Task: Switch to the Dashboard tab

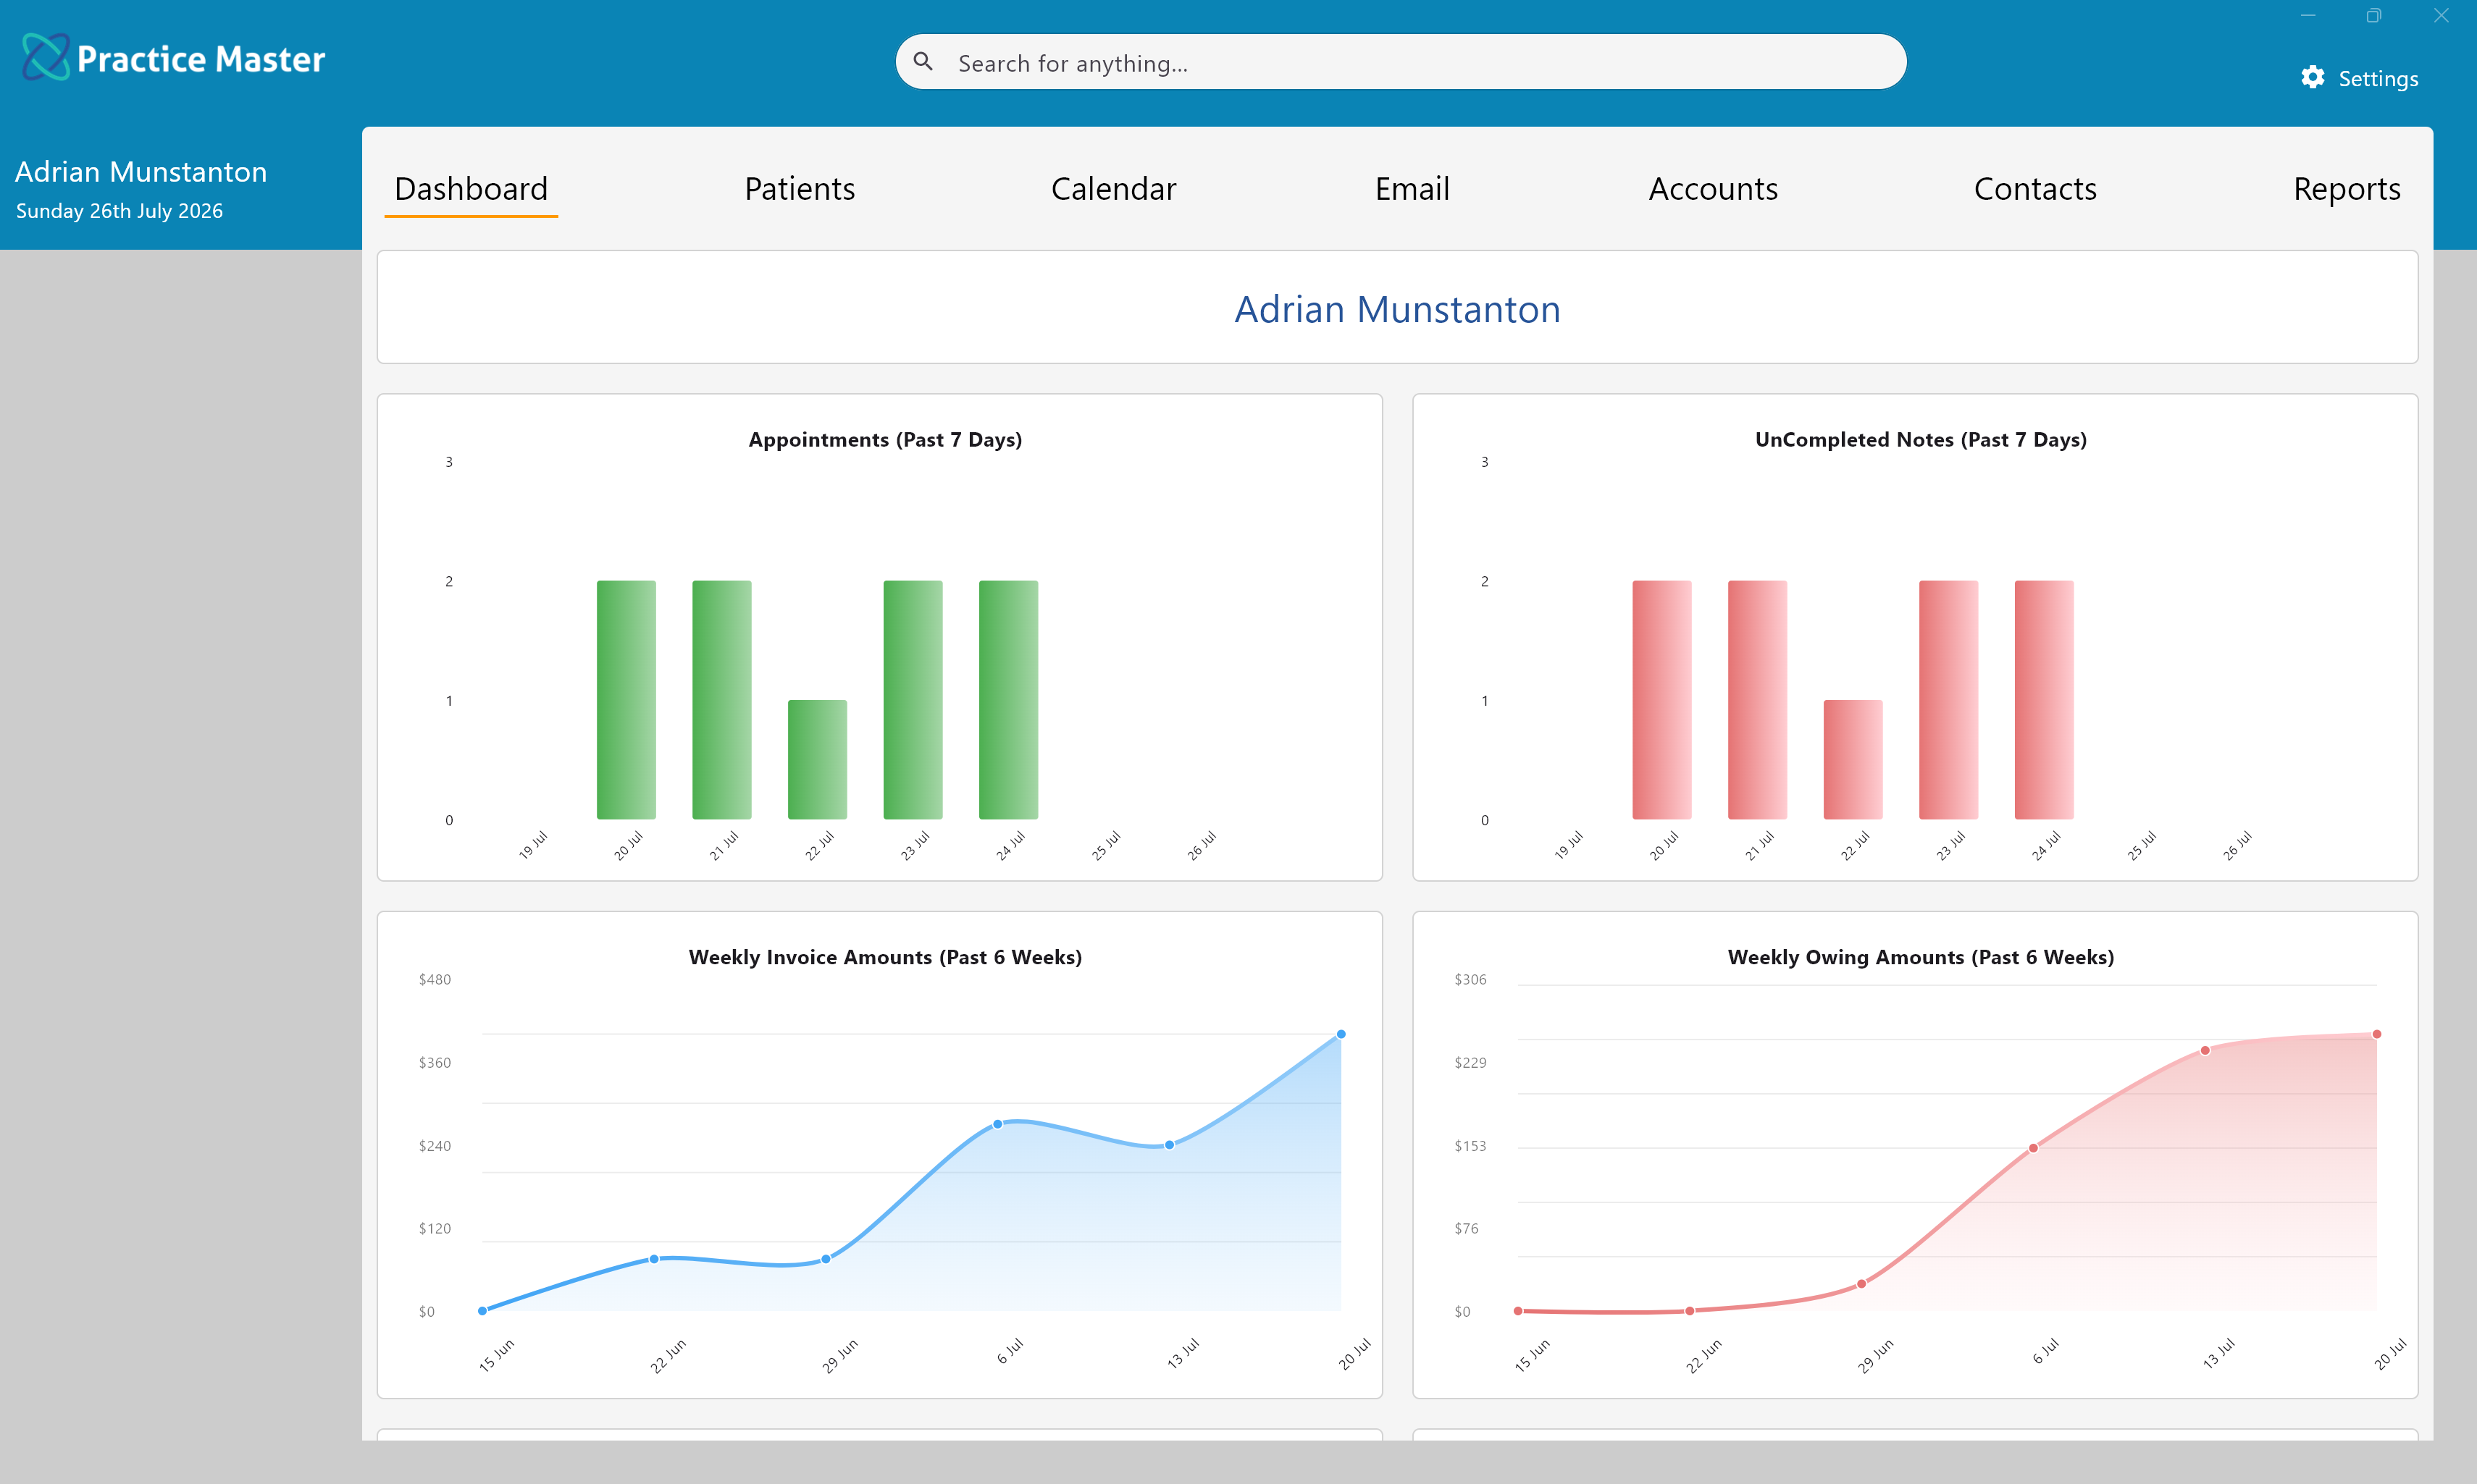Action: tap(471, 188)
